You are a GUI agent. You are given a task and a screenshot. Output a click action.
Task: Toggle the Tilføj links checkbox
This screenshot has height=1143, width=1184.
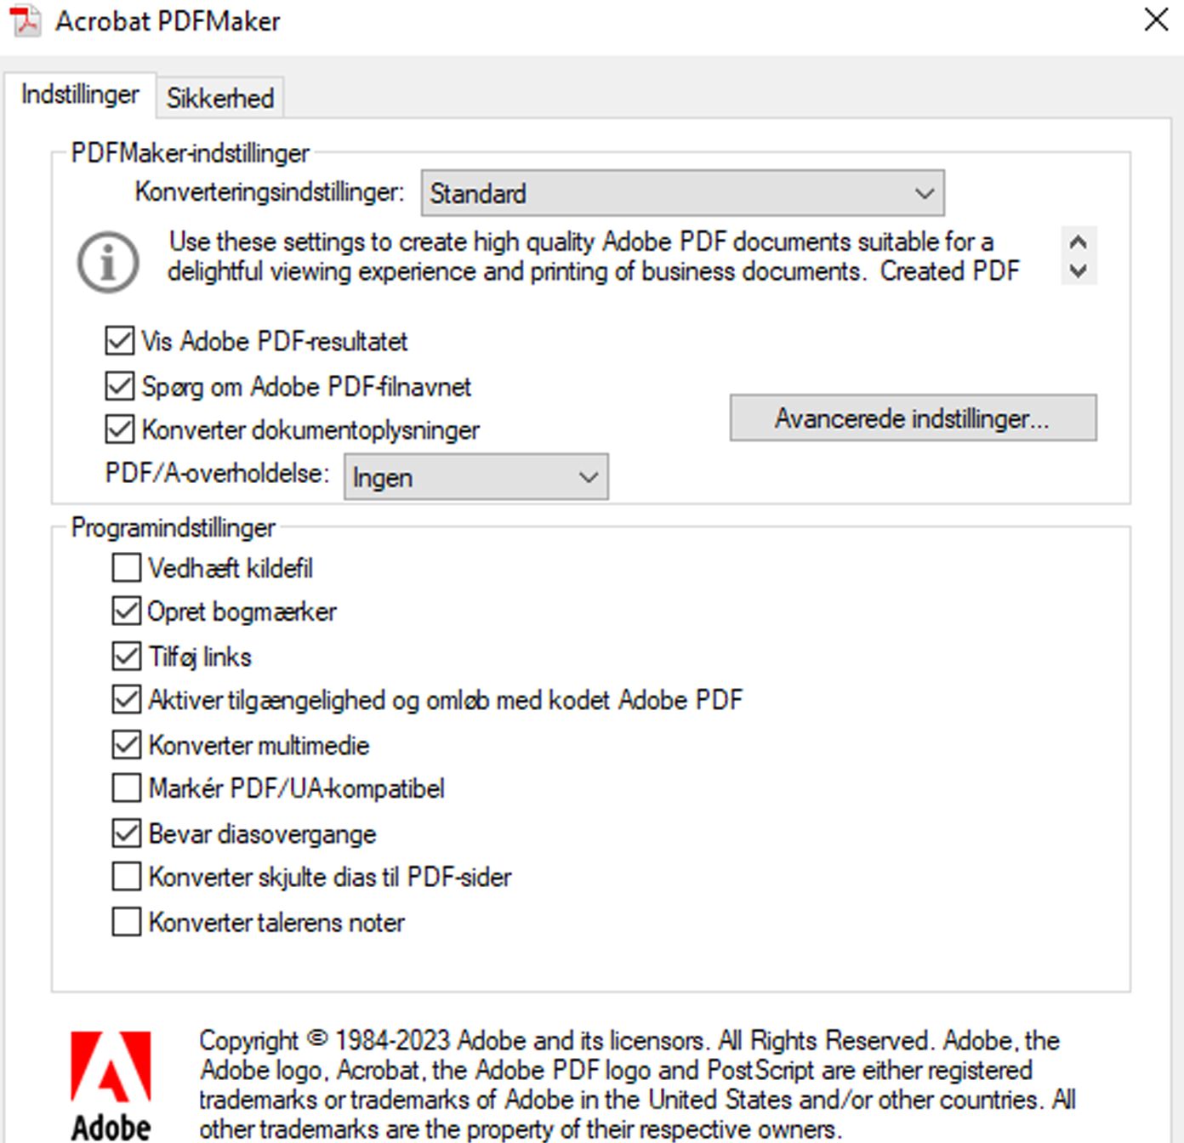click(127, 657)
